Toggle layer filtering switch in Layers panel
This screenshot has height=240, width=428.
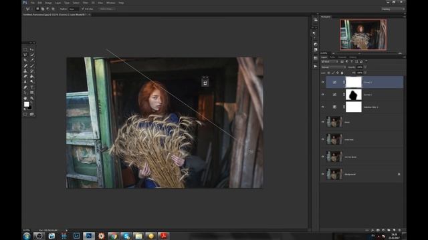366,61
